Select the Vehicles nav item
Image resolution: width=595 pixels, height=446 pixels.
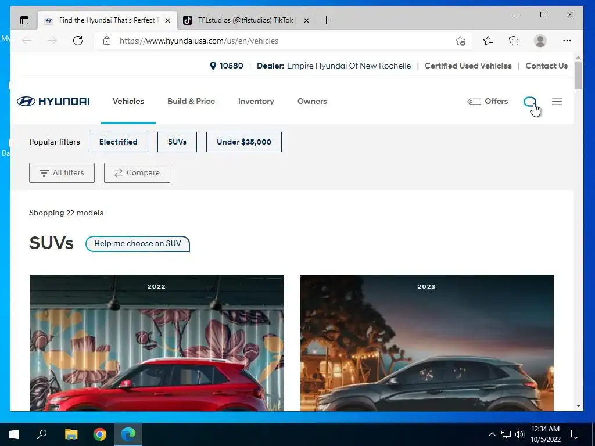click(128, 101)
